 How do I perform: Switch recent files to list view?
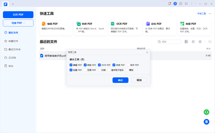[x=186, y=42]
